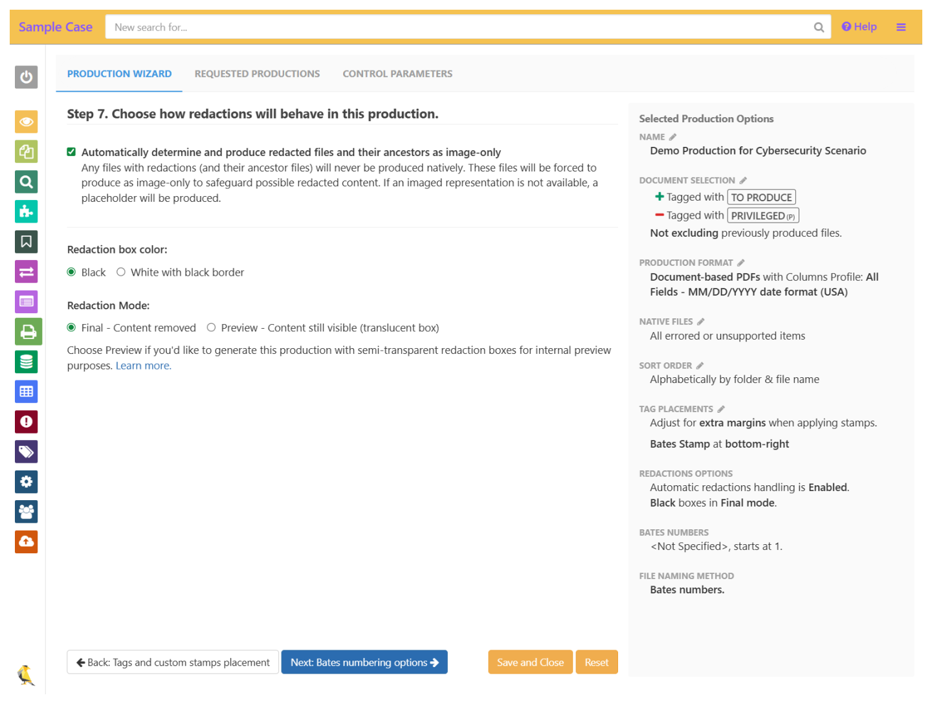Image resolution: width=932 pixels, height=704 pixels.
Task: Edit Production Format using its pencil icon
Action: [x=741, y=263]
